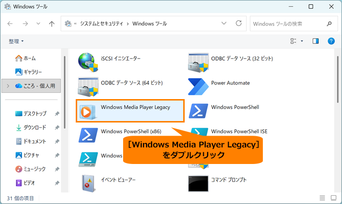
Task: Expand address bar history dropdown
Action: [x=224, y=23]
